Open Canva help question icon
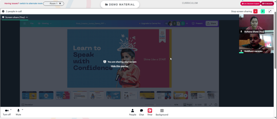This screenshot has height=119, width=277. click(216, 105)
